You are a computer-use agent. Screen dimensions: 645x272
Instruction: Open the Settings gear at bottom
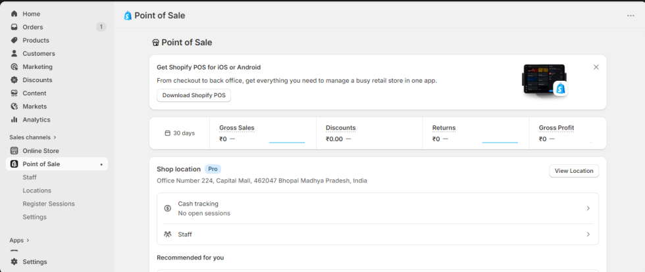click(x=14, y=261)
